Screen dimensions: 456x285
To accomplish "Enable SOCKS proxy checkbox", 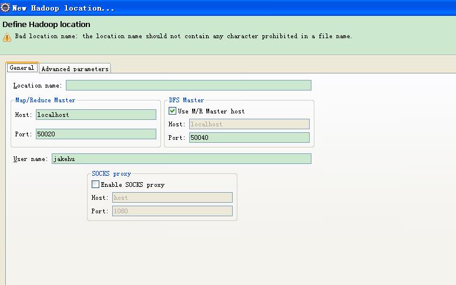I will [95, 185].
